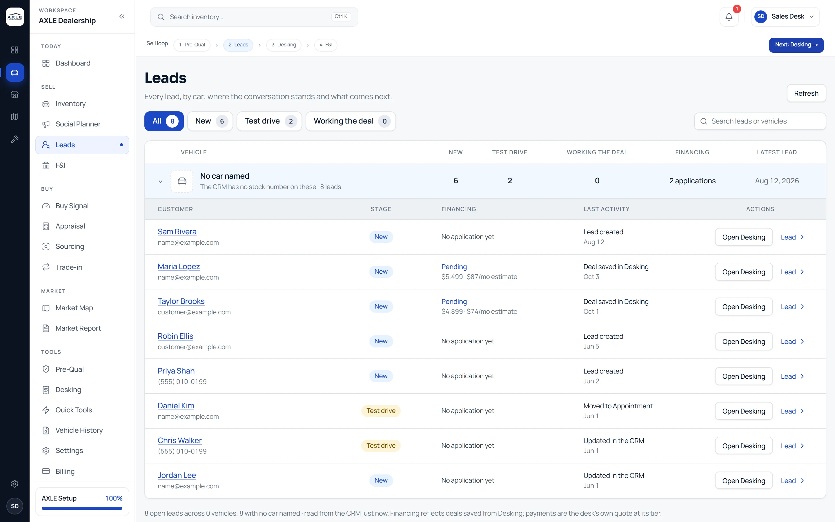
Task: Open the grid apps icon in left rail
Action: coord(14,50)
